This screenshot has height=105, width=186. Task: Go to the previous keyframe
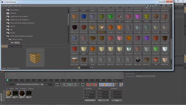pos(62,85)
